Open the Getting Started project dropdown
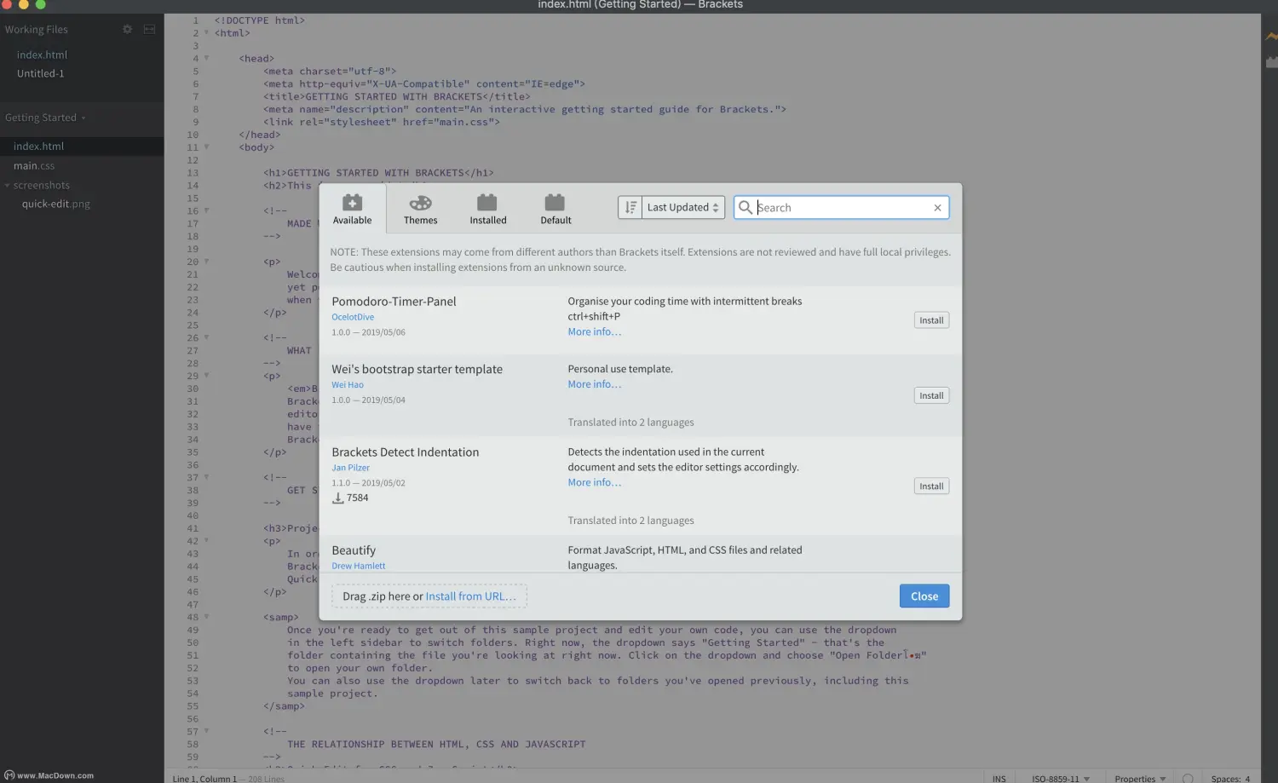 (45, 118)
